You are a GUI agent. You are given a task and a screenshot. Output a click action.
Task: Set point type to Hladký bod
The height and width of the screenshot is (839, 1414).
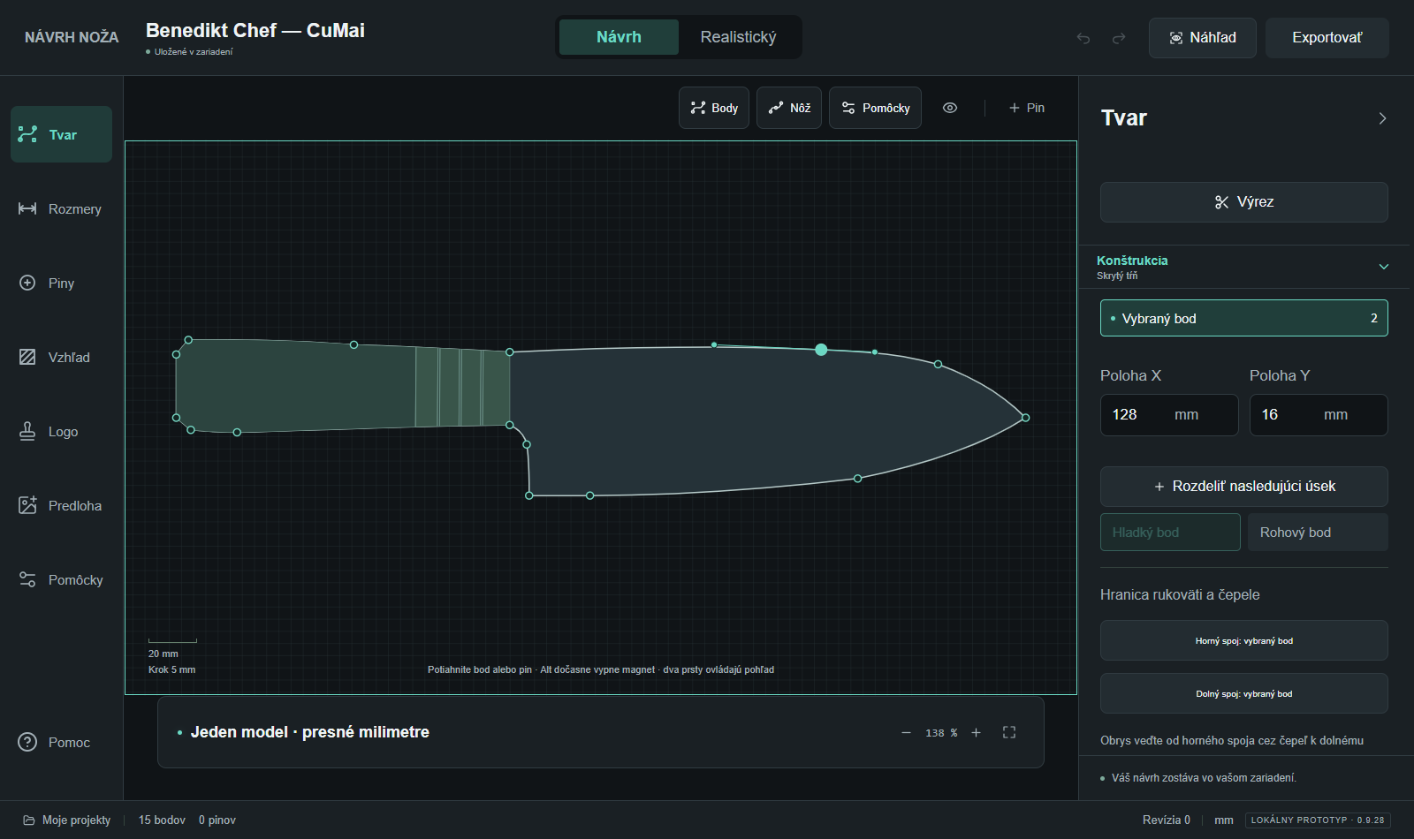pos(1170,532)
